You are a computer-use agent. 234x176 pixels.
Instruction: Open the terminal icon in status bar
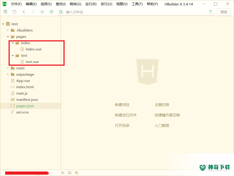pos(70,173)
